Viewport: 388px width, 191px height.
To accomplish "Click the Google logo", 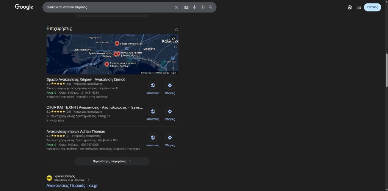I will pos(24,7).
